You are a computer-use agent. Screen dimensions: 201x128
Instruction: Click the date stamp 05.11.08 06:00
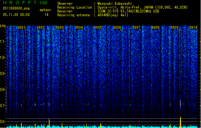click(16, 15)
